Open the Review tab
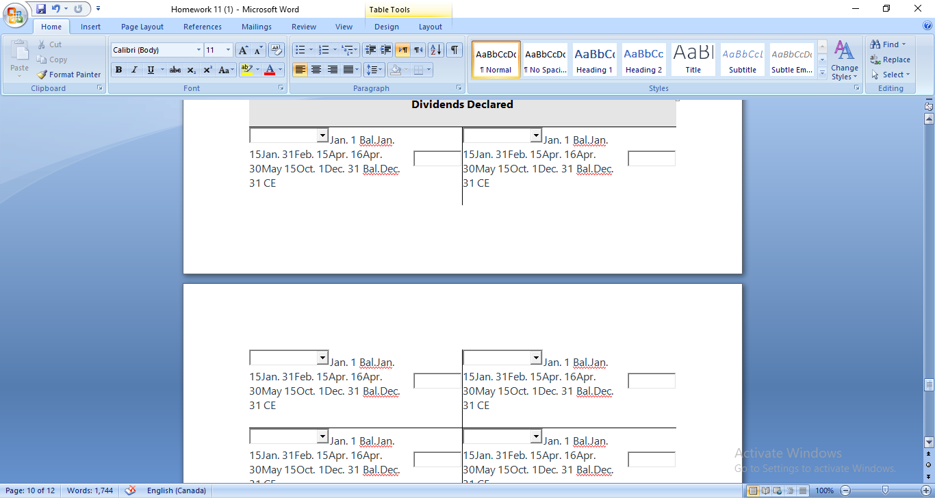This screenshot has width=935, height=498. click(x=304, y=27)
